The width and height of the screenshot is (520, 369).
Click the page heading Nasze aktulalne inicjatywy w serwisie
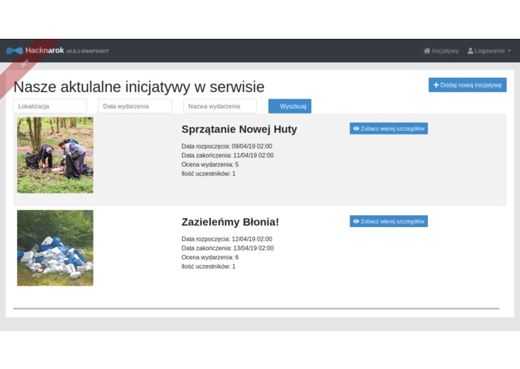click(x=139, y=87)
